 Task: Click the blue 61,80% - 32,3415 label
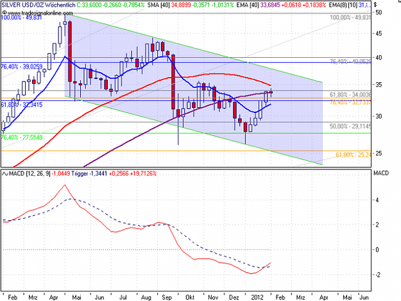click(x=22, y=105)
